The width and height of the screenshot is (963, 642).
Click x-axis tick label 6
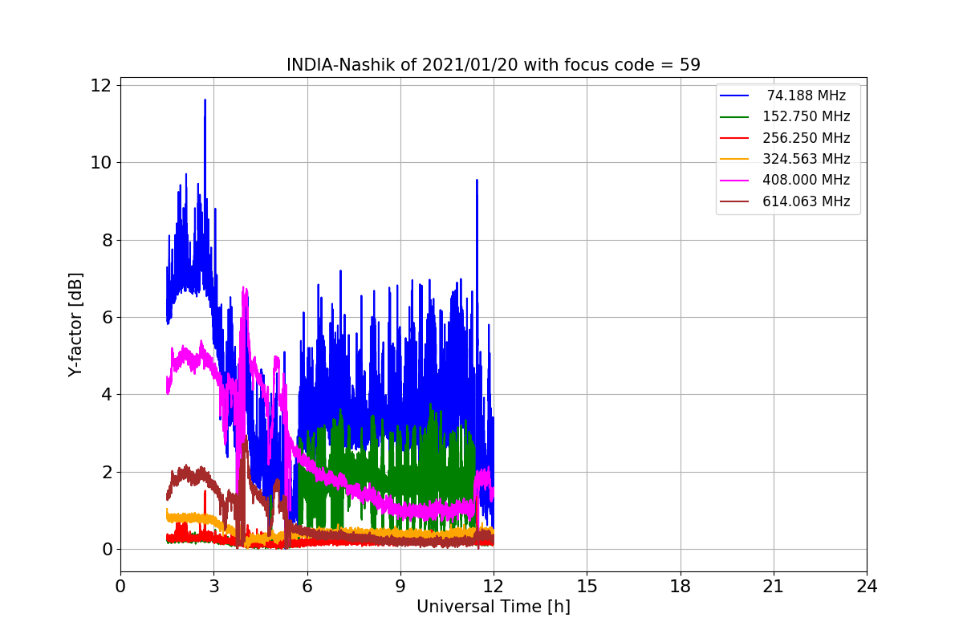(x=307, y=586)
